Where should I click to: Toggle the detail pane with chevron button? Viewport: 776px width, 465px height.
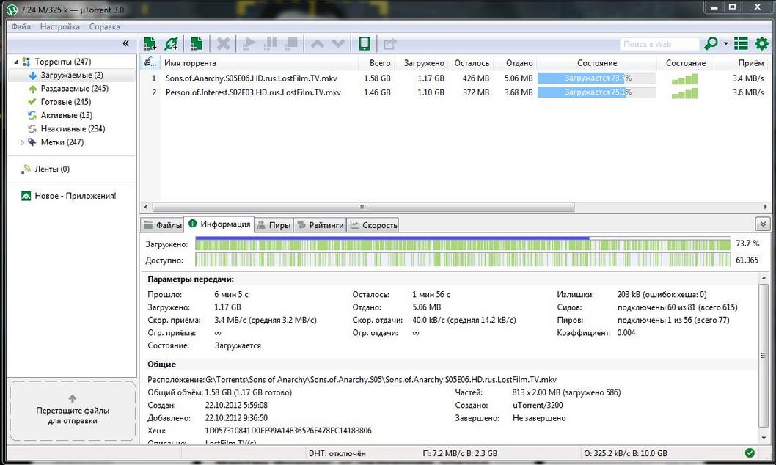pyautogui.click(x=763, y=224)
